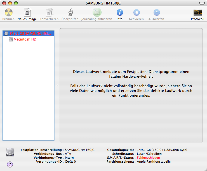Click the Überprüfen microscope icon
This screenshot has height=171, width=207.
coord(70,12)
